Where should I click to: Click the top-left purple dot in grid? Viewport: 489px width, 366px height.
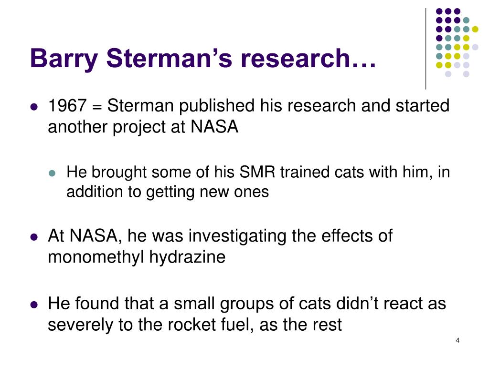[439, 11]
